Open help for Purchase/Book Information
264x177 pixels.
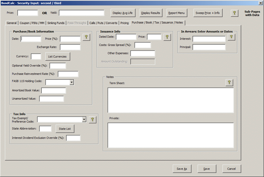point(86,37)
